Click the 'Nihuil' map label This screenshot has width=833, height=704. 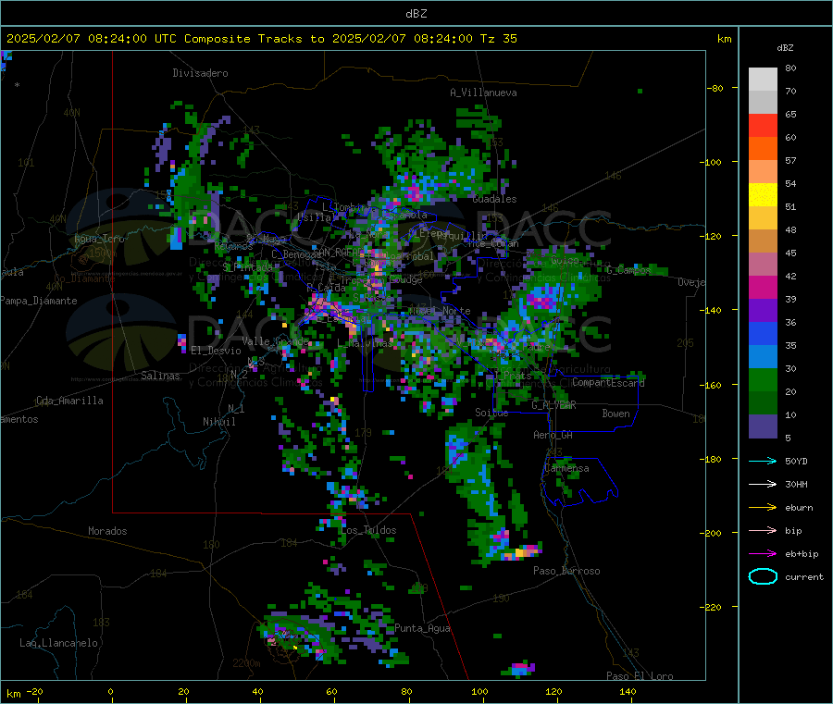[x=218, y=422]
